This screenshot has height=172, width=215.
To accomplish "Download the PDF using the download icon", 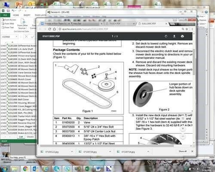I will [174, 36].
